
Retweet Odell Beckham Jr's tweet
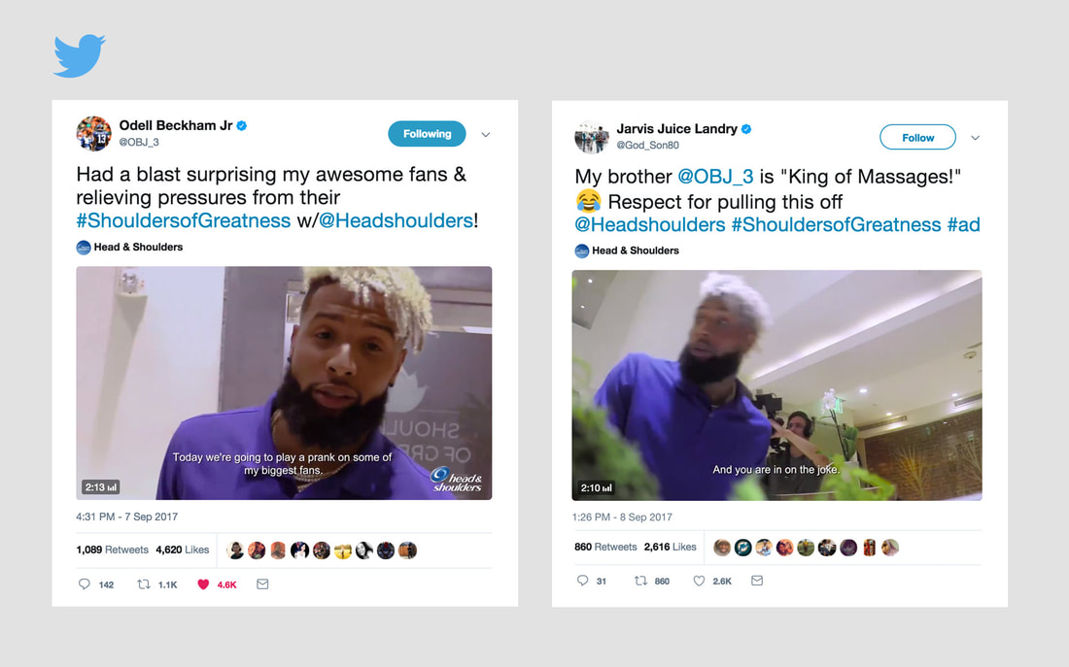(x=143, y=584)
